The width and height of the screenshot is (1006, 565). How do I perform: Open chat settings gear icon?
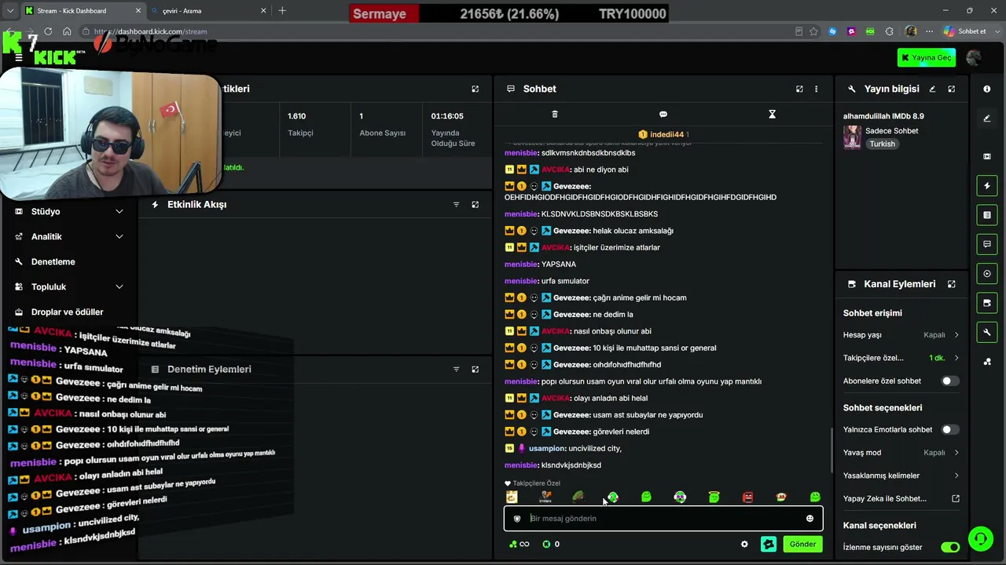point(744,544)
